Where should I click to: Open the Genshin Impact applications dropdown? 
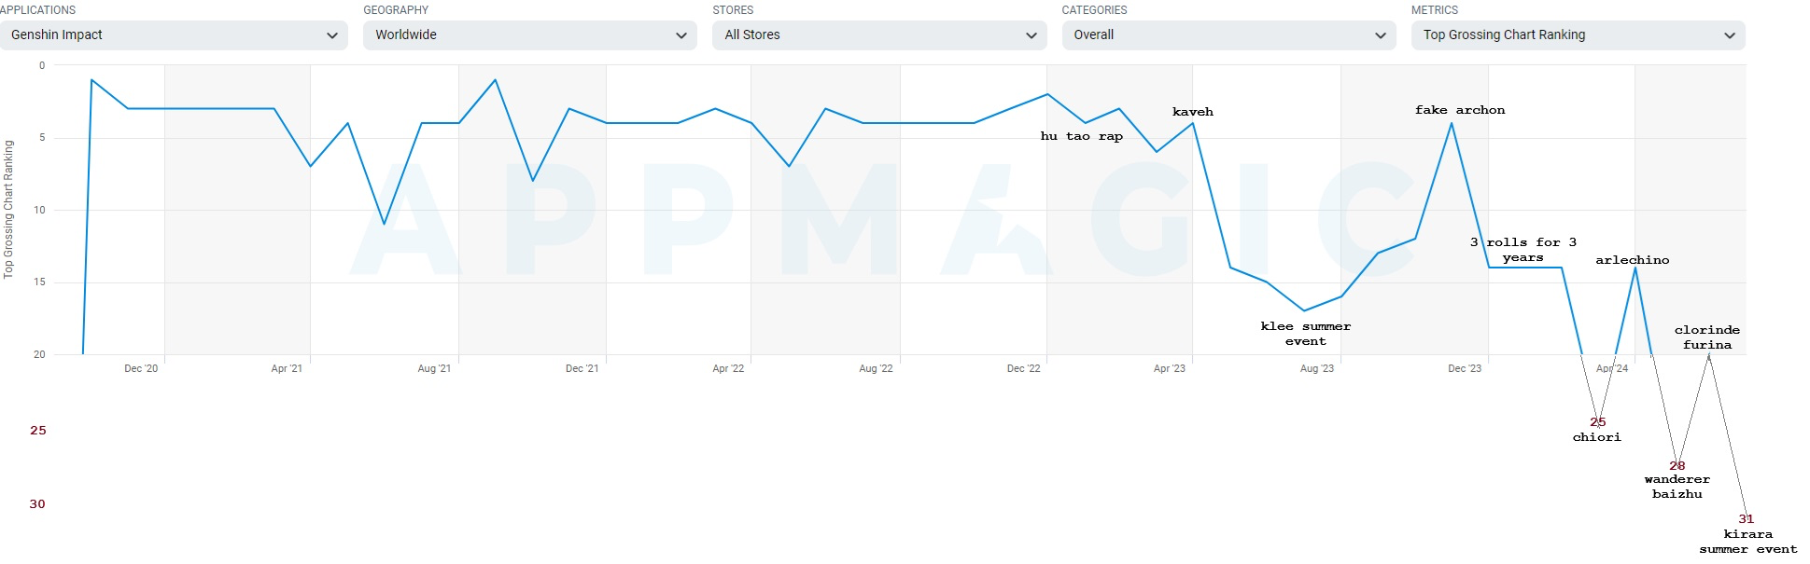[174, 35]
